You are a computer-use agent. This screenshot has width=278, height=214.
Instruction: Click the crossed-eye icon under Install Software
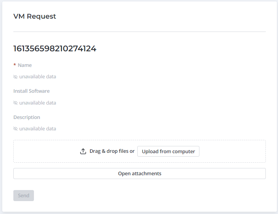pyautogui.click(x=15, y=103)
